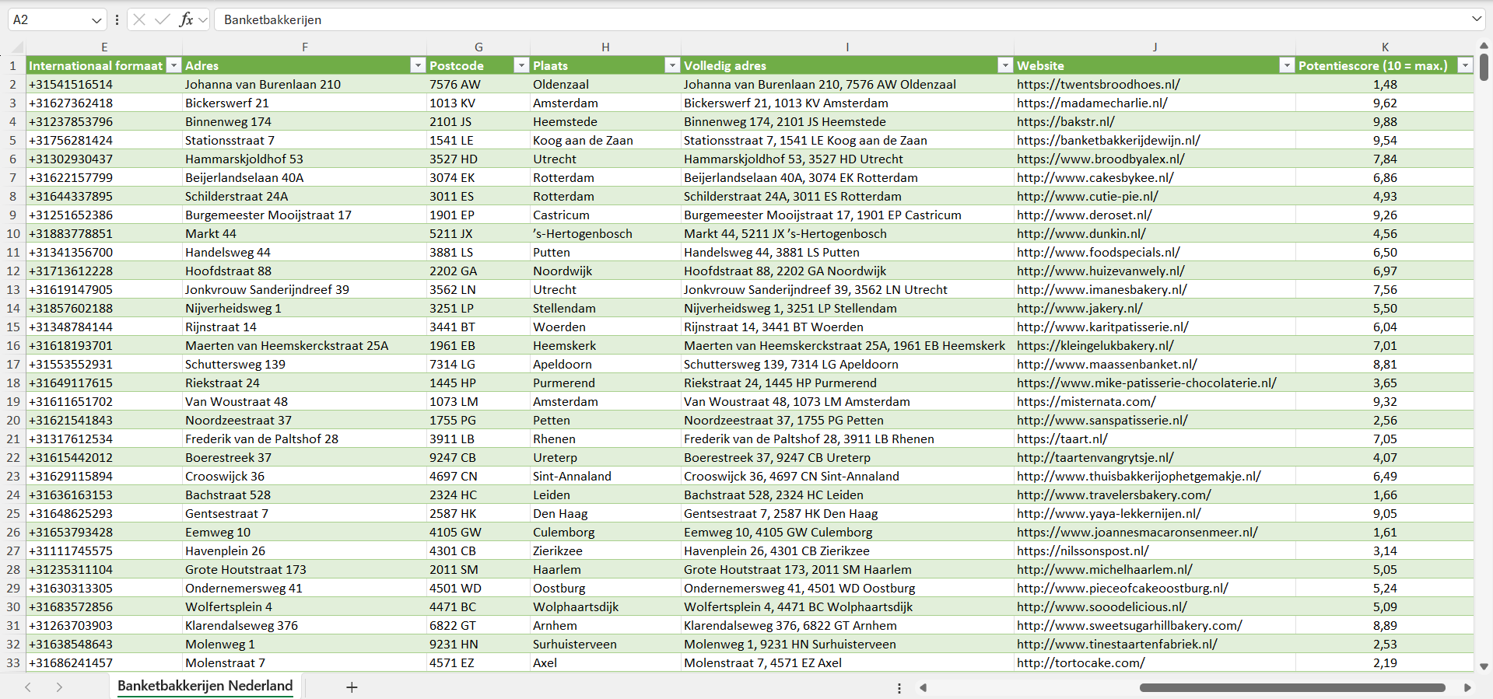The width and height of the screenshot is (1493, 699).
Task: Select the Banketbakkerijen Nederland sheet tab
Action: [205, 686]
